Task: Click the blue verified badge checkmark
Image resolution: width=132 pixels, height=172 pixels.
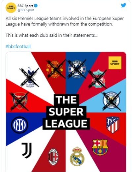Action: point(36,6)
